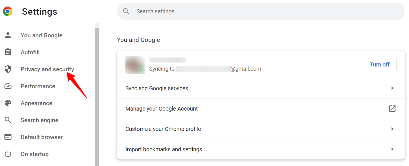Click the On startup power icon
Viewport: 409px width, 166px height.
[8, 154]
